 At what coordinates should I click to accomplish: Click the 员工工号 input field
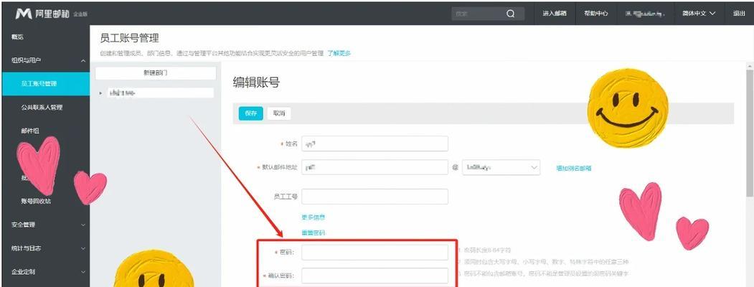(374, 197)
